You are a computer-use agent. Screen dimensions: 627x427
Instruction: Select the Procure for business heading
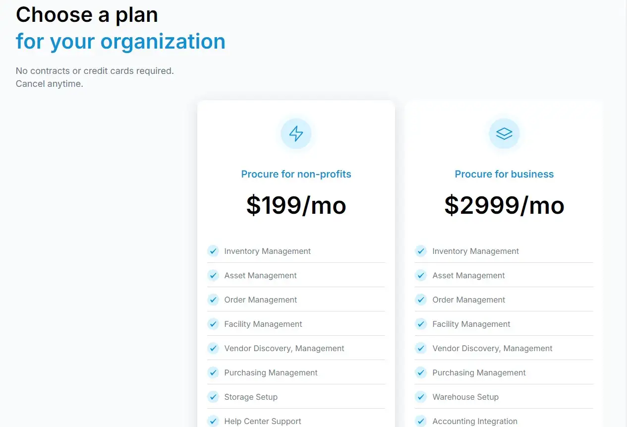(x=504, y=174)
